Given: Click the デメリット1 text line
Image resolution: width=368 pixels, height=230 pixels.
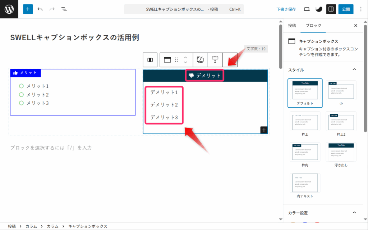Looking at the screenshot, I should click(x=164, y=92).
